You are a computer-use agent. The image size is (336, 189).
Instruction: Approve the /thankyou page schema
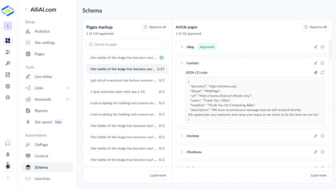pyautogui.click(x=323, y=152)
